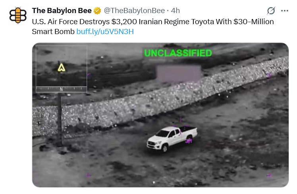Click the yellow arrow in the inset map

coord(62,68)
